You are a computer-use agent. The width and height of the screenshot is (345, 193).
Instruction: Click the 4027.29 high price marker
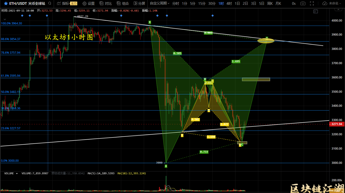[x=83, y=16]
